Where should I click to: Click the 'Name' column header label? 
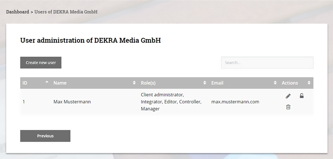click(60, 83)
